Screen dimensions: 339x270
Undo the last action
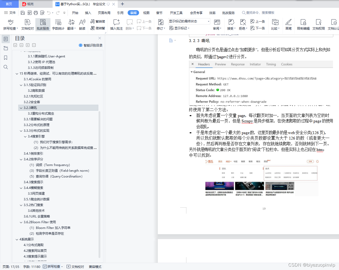pos(49,12)
